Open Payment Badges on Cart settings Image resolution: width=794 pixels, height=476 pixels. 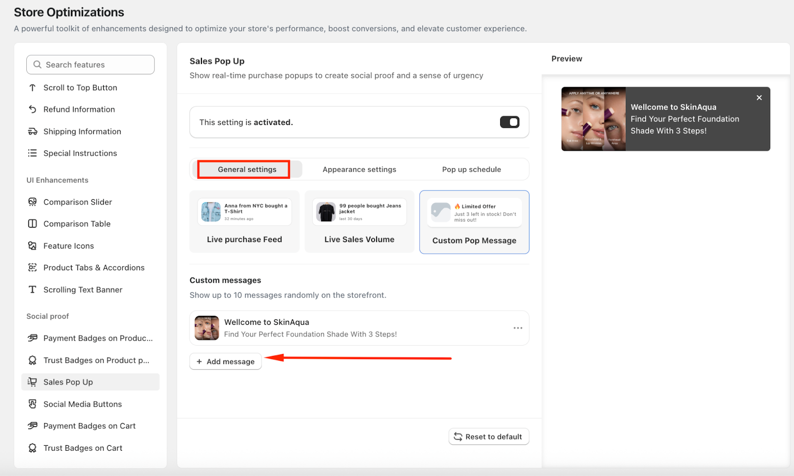[x=90, y=426]
